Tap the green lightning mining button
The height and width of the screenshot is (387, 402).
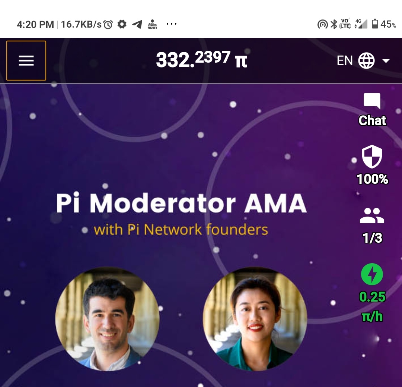click(x=372, y=274)
